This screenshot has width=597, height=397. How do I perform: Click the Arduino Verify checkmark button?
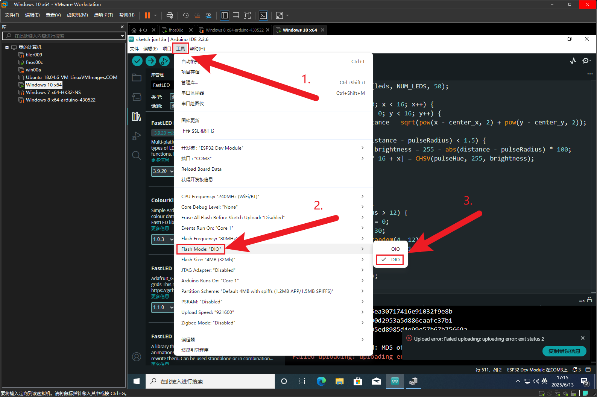point(137,61)
